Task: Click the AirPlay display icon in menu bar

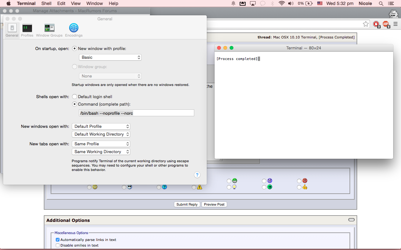Action: point(253,3)
